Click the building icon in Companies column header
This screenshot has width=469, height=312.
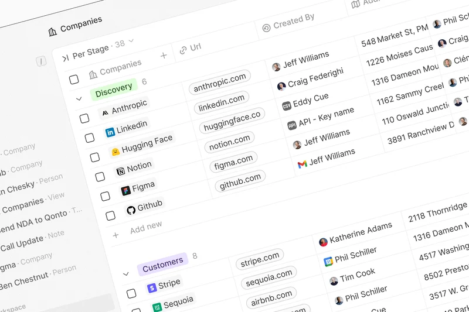[x=93, y=75]
